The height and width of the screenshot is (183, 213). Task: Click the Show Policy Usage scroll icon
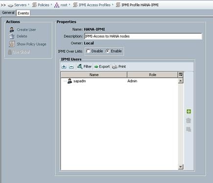(12, 44)
